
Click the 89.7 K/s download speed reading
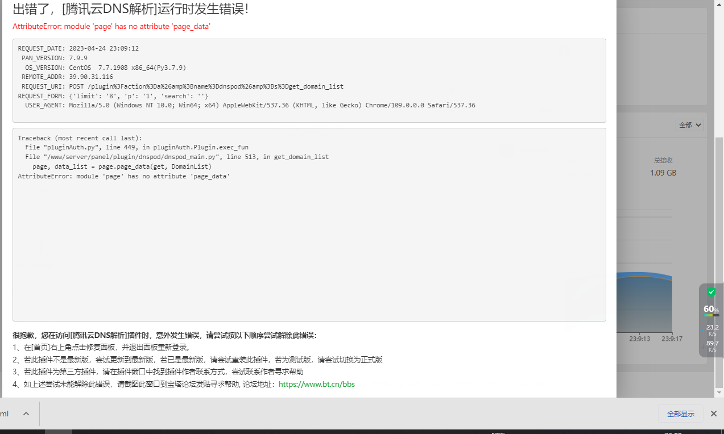[x=712, y=346]
